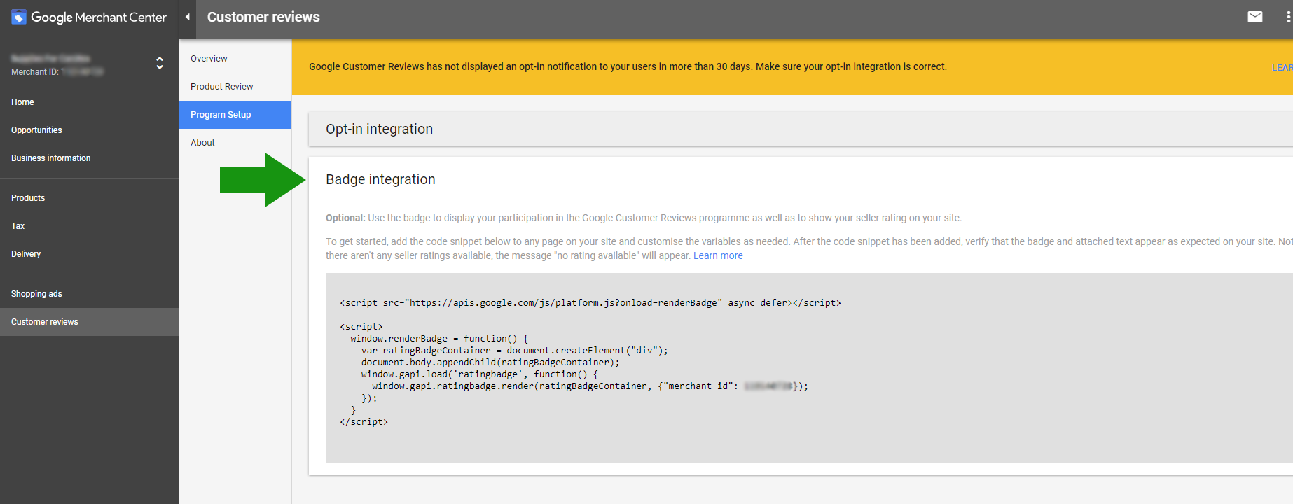This screenshot has height=504, width=1293.
Task: Click the opt-in notification warning text
Action: pos(628,66)
